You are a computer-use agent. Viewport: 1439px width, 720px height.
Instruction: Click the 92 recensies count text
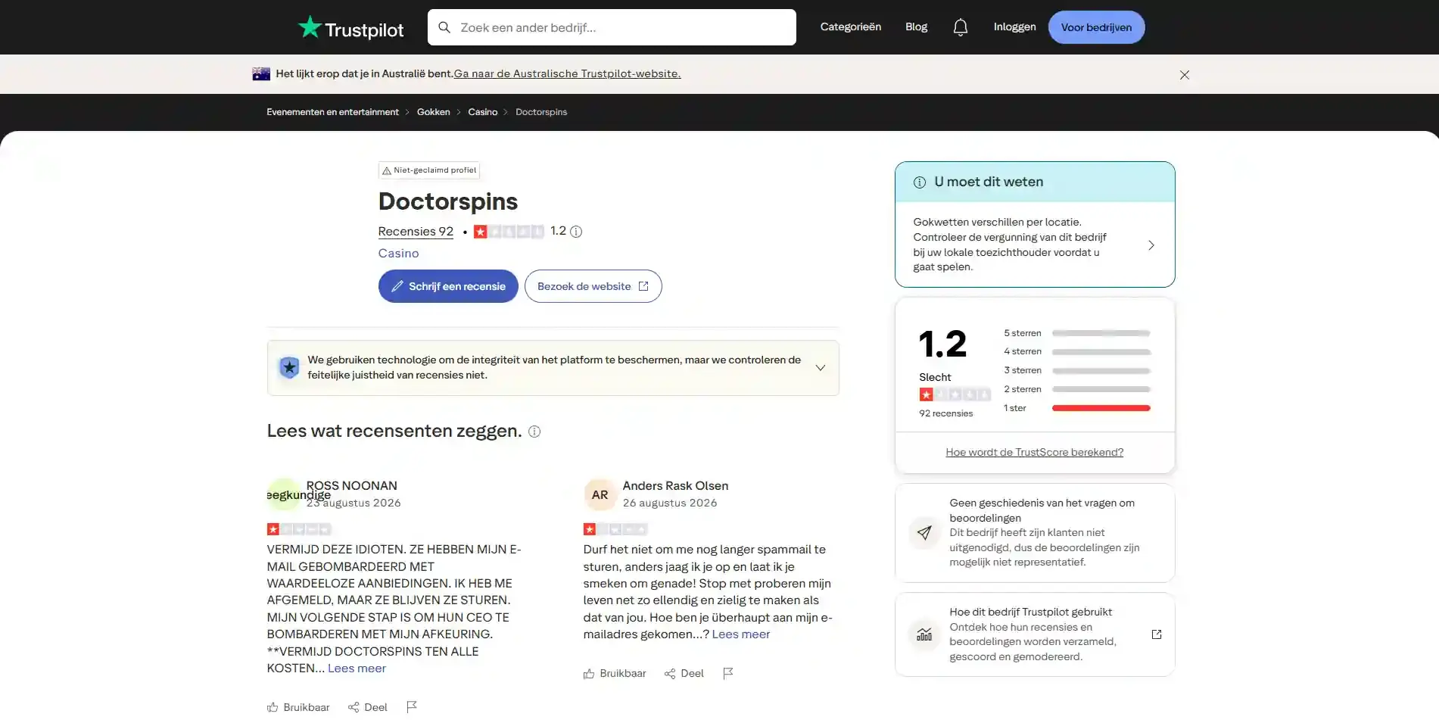945,413
